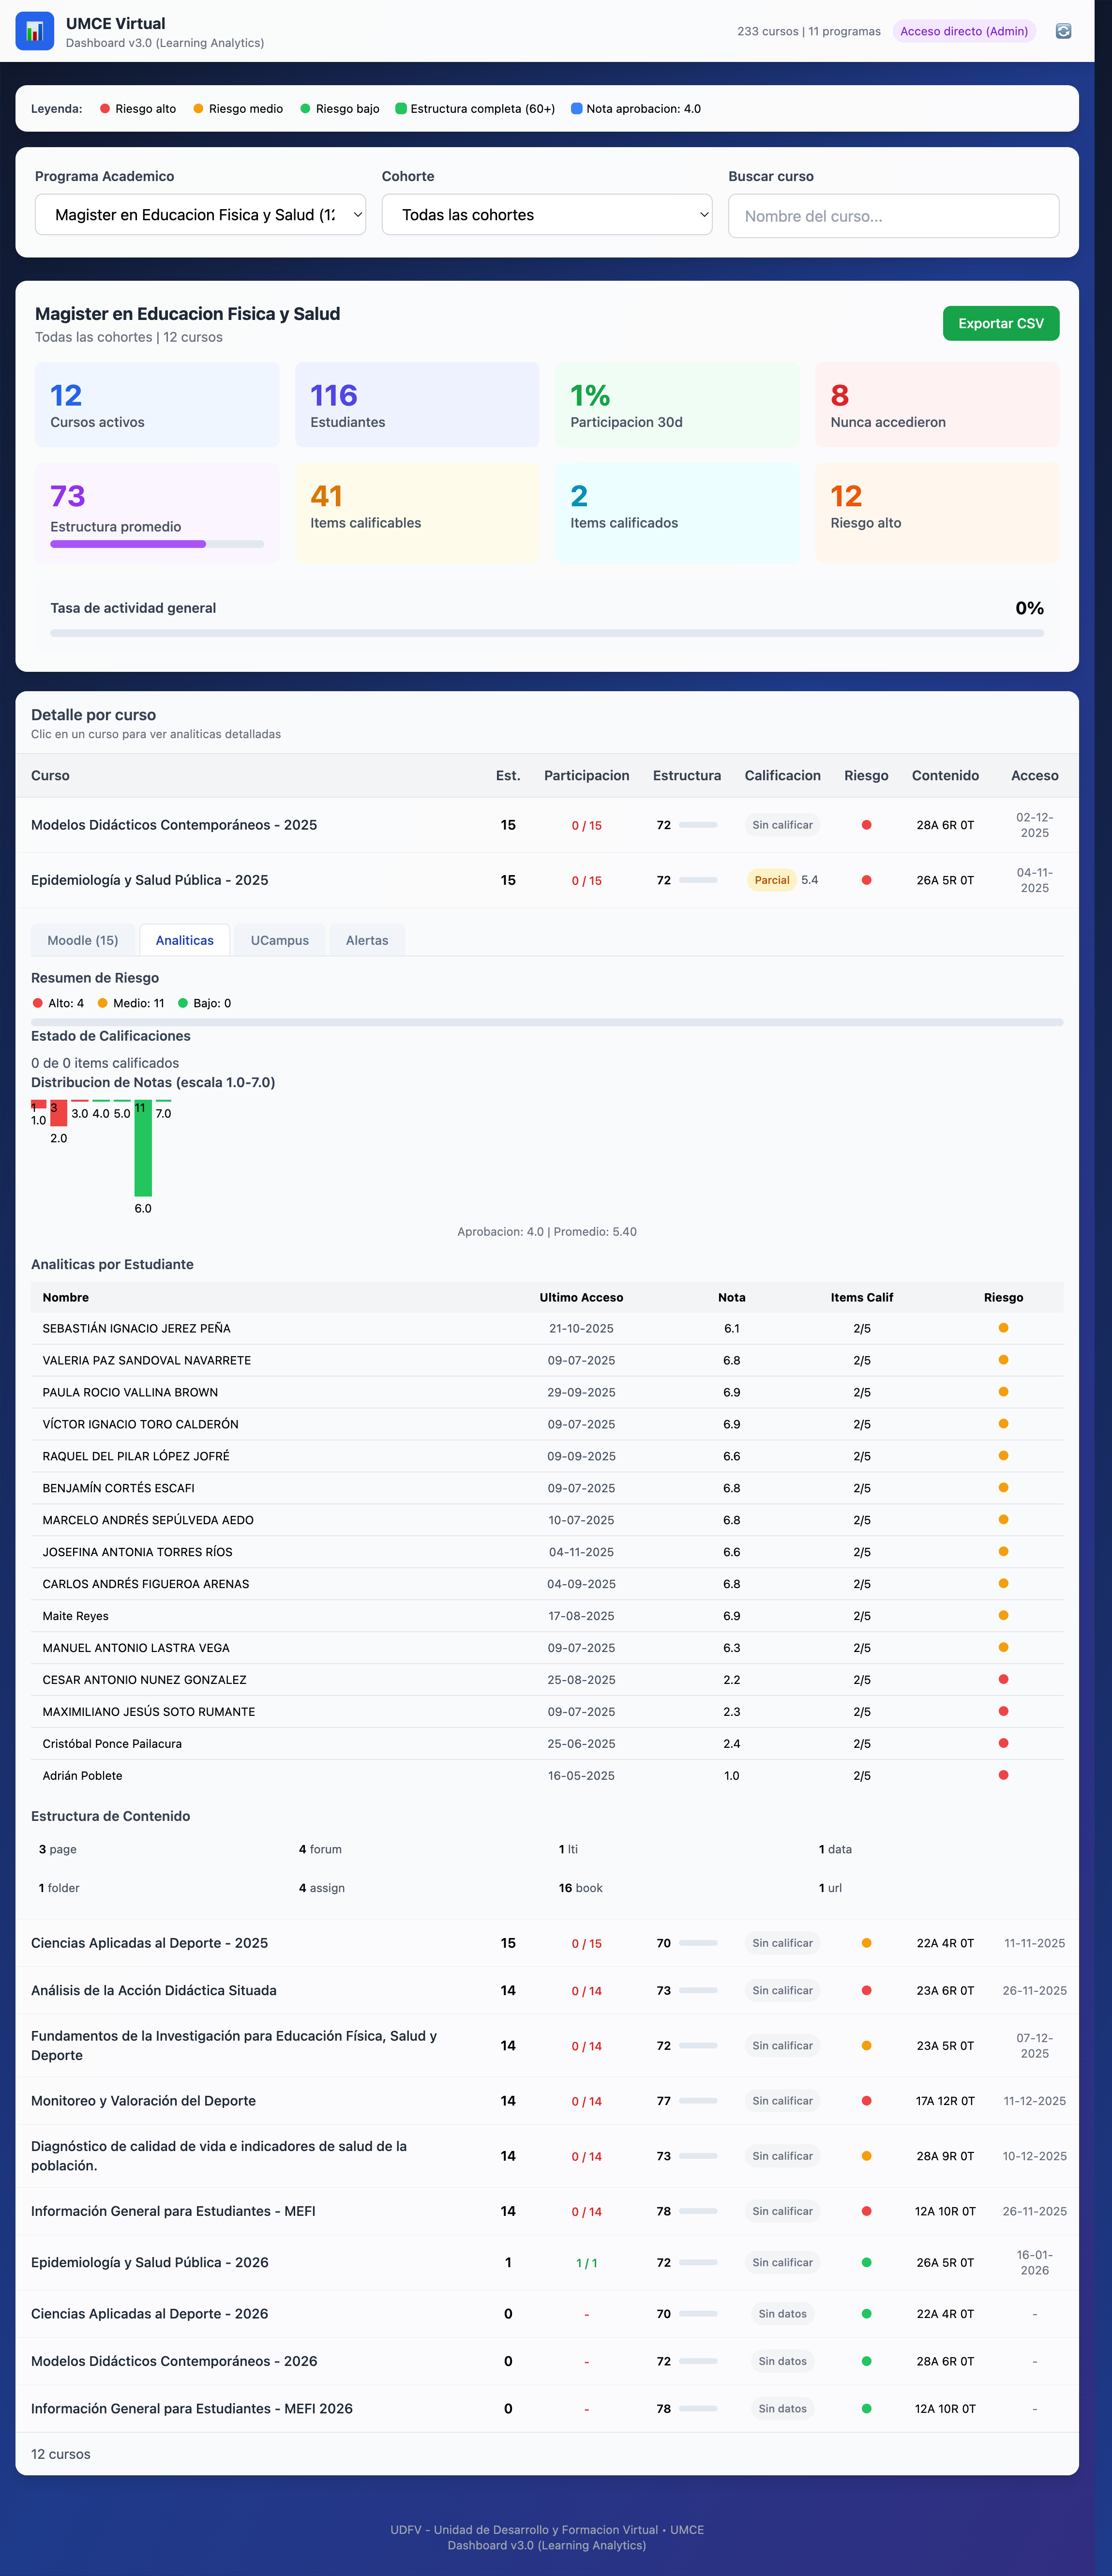Click the Exportar CSV button

[x=1000, y=323]
